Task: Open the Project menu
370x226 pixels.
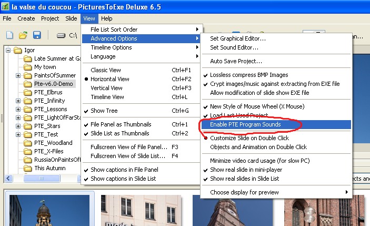Action: 50,18
